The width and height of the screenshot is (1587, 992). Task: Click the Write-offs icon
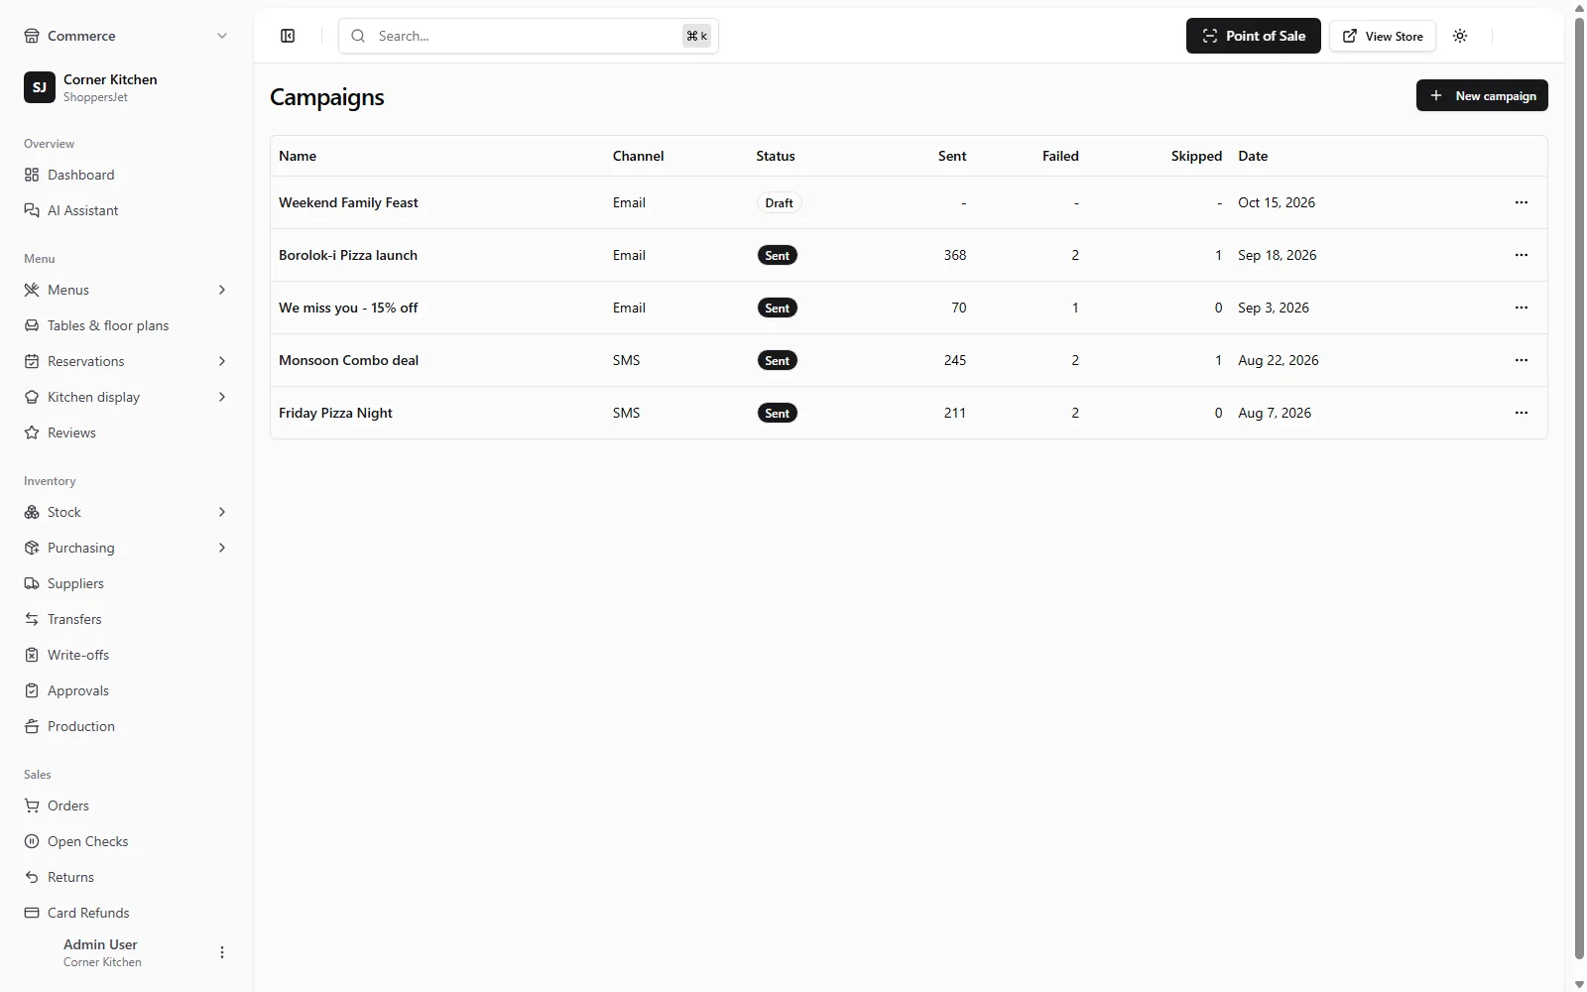[x=32, y=655]
